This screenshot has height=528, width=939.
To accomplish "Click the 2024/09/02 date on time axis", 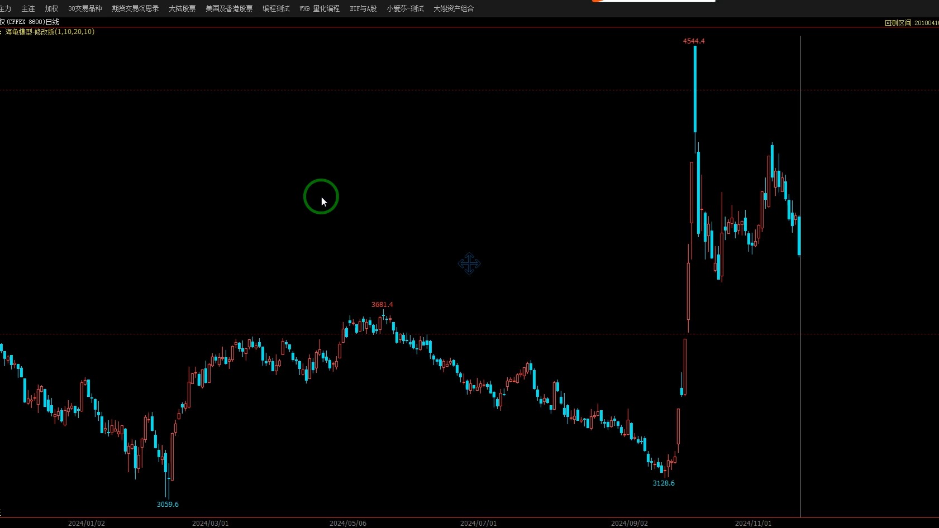I will click(x=630, y=523).
